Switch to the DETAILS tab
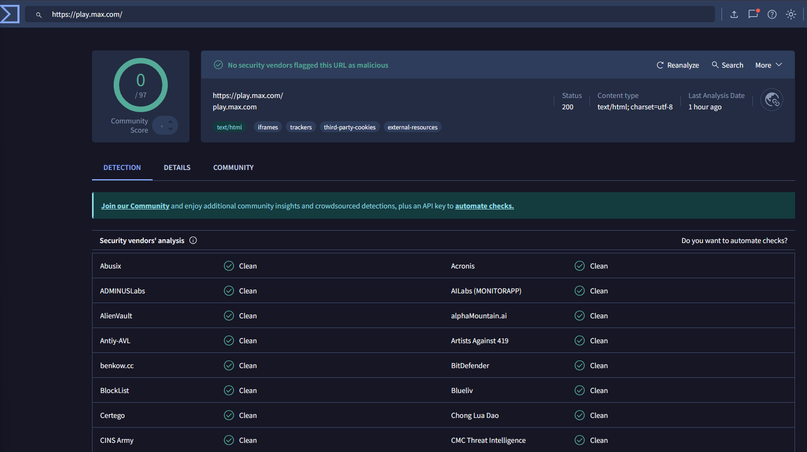 (x=177, y=168)
